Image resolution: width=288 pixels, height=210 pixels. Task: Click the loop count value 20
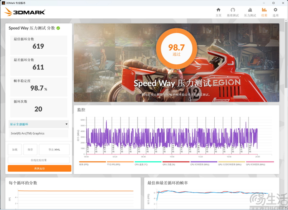pos(38,109)
